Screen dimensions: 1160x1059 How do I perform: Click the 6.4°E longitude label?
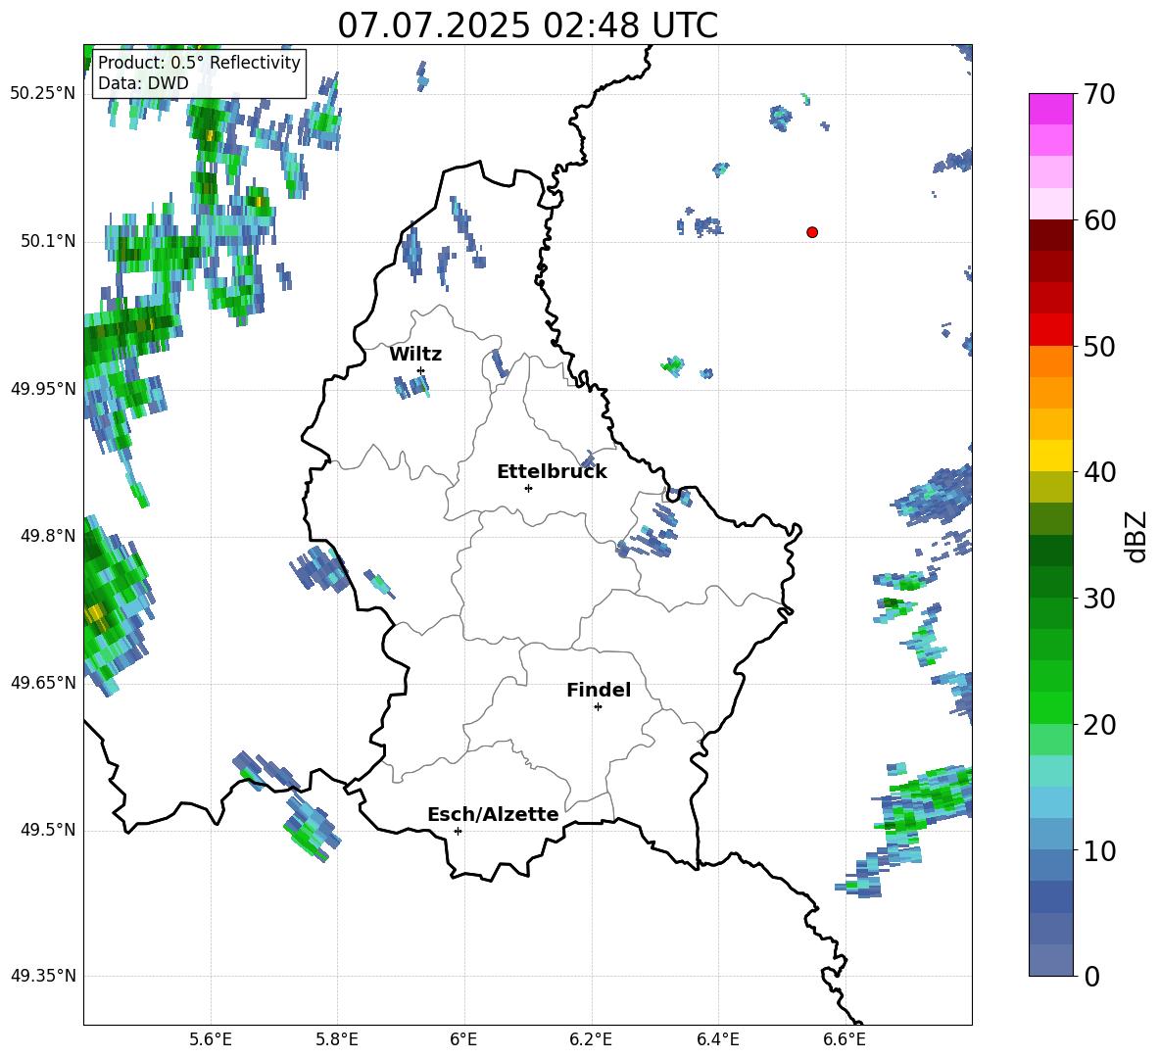[x=717, y=1040]
